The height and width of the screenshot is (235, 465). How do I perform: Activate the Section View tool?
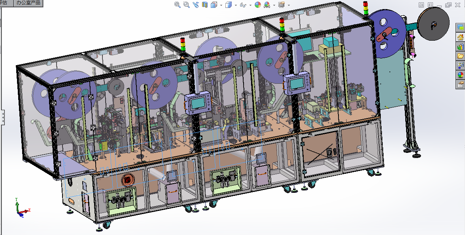pyautogui.click(x=205, y=5)
